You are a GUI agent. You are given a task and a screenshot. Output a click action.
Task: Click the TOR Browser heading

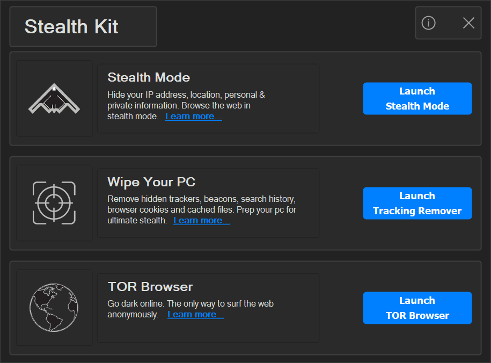[150, 287]
